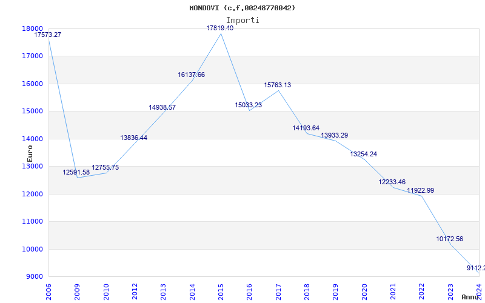Click y-axis tick label 10000

coord(32,249)
